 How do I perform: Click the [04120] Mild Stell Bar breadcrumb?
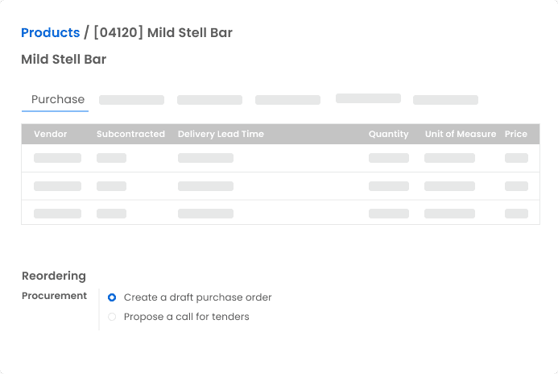pyautogui.click(x=163, y=33)
